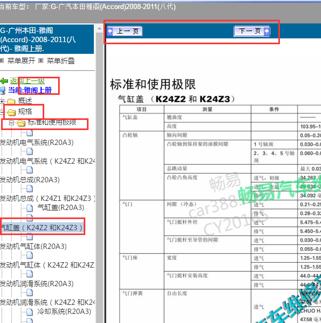Image resolution: width=321 pixels, height=323 pixels.
Task: Open 发动机气缸体（K24Z2 和K24Z entry
Action: (47, 265)
